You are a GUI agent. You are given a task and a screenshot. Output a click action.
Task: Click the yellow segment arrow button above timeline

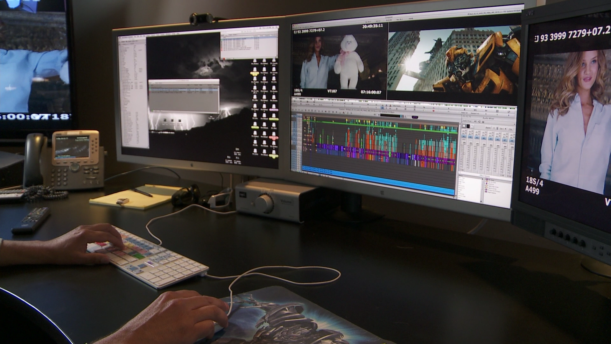(x=424, y=110)
